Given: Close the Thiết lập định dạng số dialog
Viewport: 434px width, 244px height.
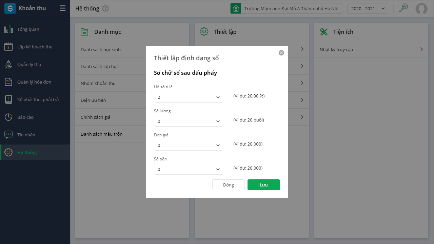Looking at the screenshot, I should pos(281,53).
